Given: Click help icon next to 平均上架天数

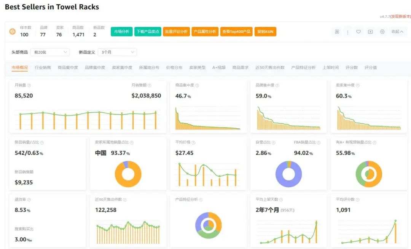Looking at the screenshot, I should click(281, 200).
